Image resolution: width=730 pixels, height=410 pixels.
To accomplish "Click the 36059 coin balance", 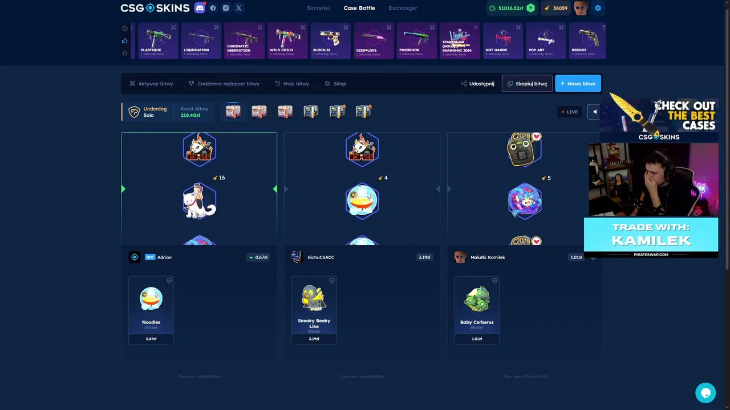I will 555,8.
